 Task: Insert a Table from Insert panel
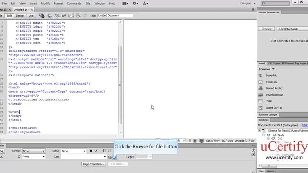point(269,101)
